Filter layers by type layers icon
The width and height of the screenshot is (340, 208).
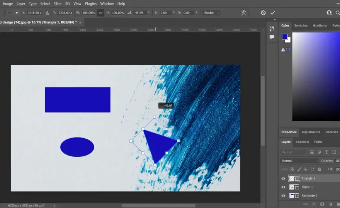(326, 152)
